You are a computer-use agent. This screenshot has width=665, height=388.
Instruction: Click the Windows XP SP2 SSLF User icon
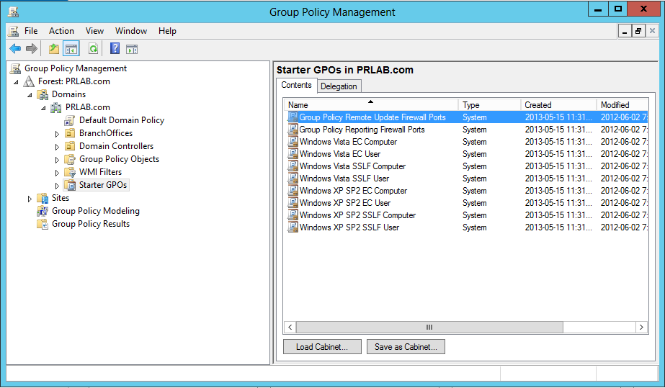[x=293, y=227]
